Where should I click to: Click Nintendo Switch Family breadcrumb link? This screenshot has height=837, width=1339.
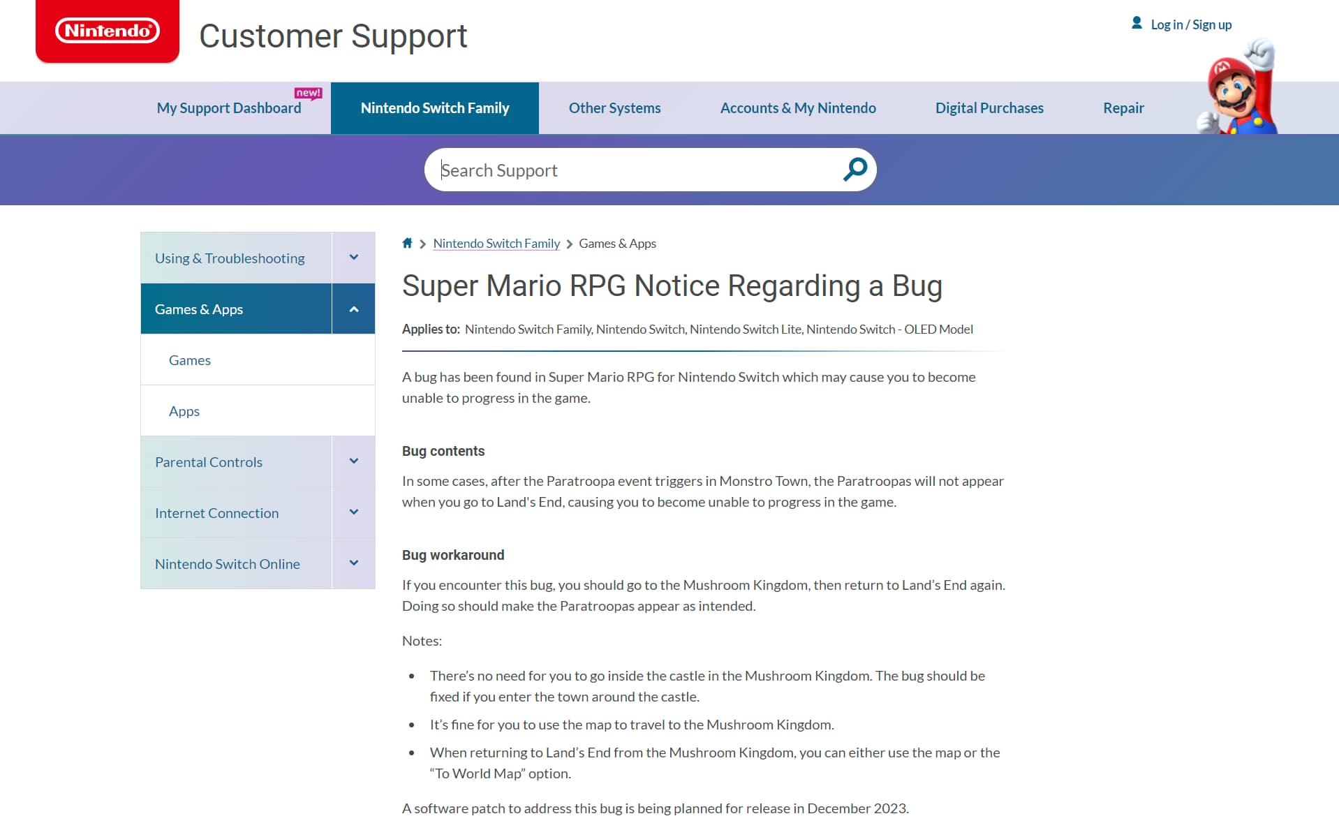[x=496, y=243]
